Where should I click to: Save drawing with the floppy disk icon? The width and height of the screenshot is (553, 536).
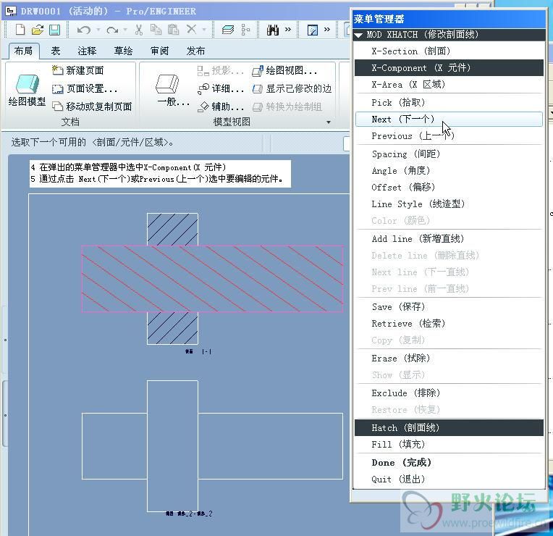click(x=54, y=30)
